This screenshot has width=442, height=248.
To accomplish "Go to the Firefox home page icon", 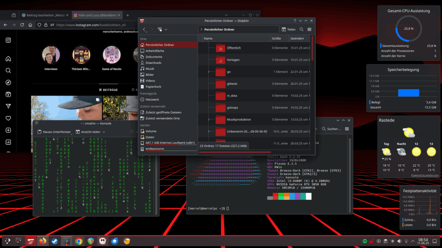I will pyautogui.click(x=30, y=25).
